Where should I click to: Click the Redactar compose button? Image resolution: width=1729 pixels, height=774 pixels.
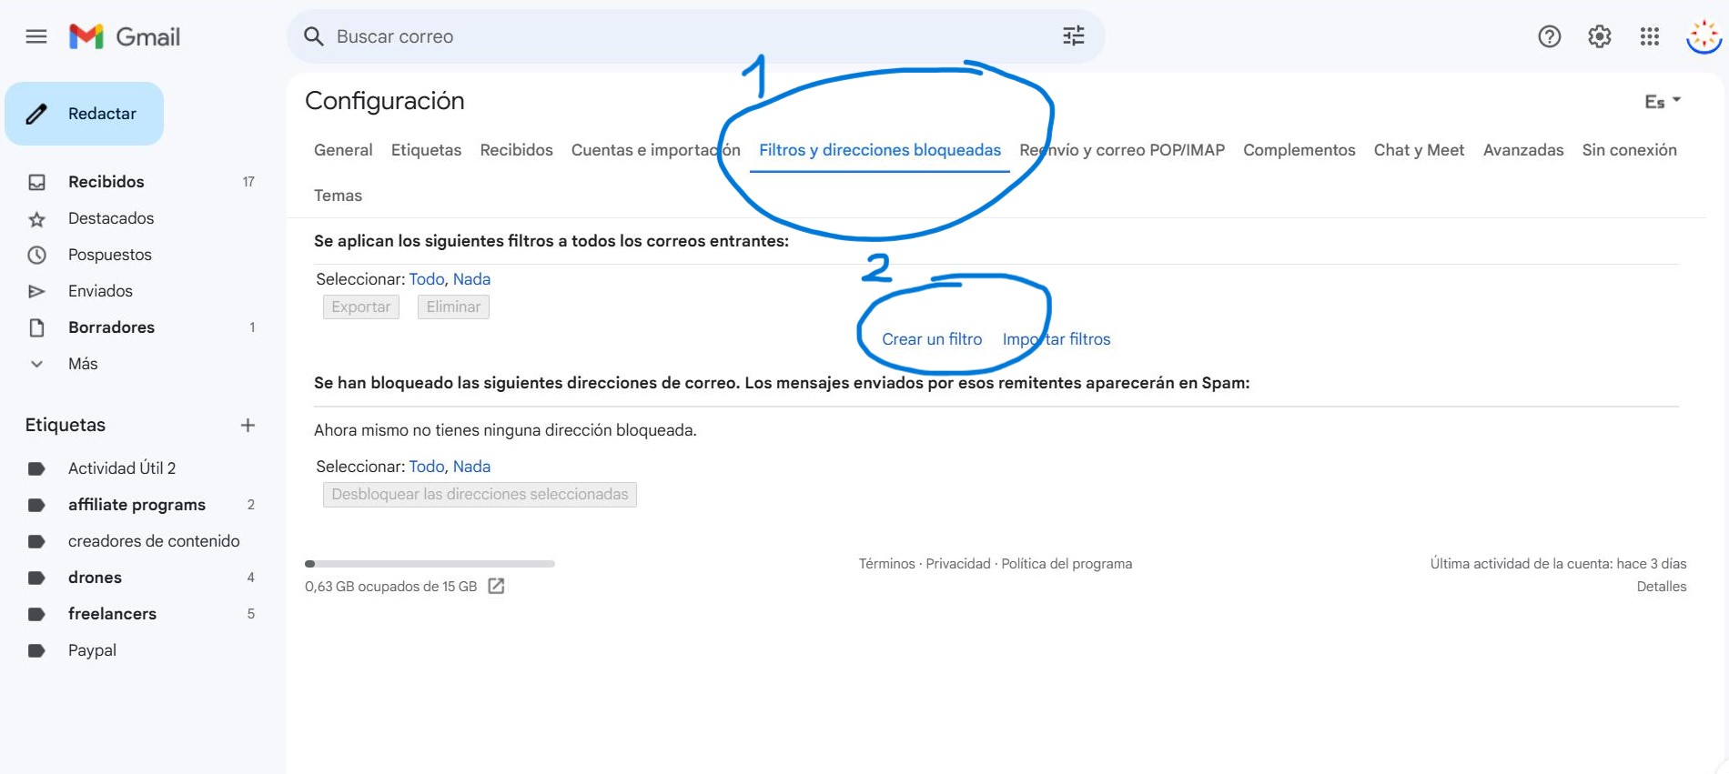point(85,114)
